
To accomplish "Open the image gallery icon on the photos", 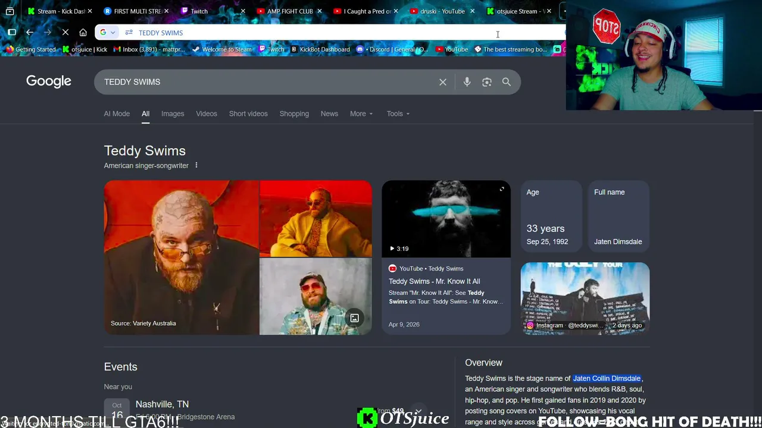I will click(354, 318).
